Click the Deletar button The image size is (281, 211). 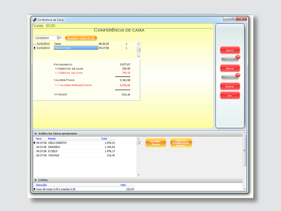[x=230, y=87]
